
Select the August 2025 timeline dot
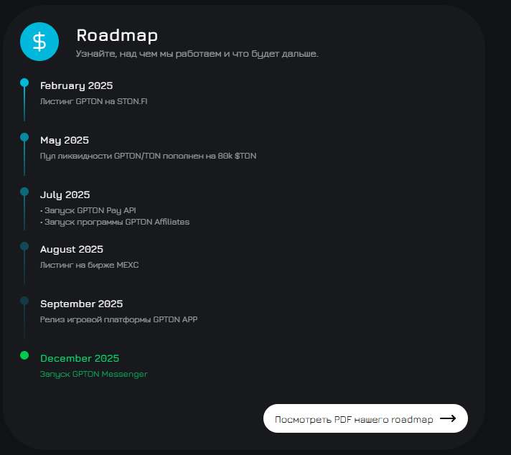click(24, 246)
